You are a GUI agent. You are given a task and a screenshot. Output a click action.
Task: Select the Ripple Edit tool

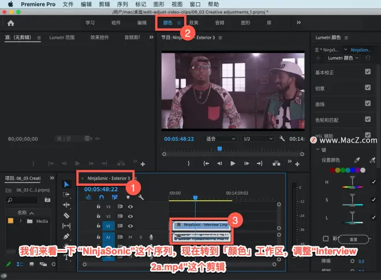coord(66,205)
